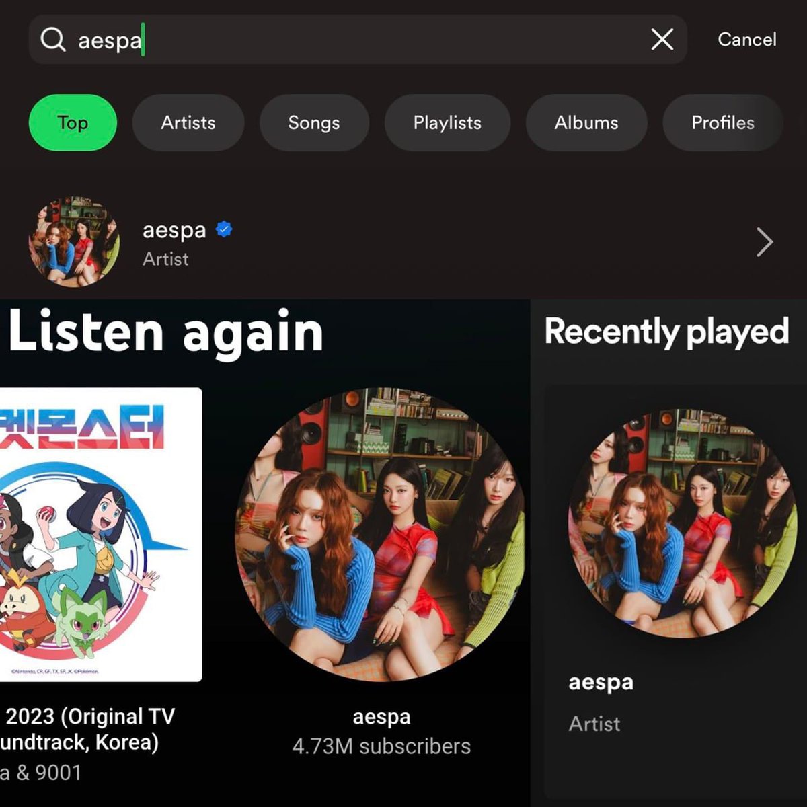Click the 2023 Original TV soundtrack title
Viewport: 807px width, 807px height.
pos(87,729)
